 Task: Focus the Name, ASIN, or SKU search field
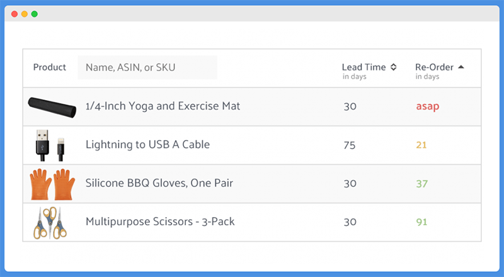147,67
